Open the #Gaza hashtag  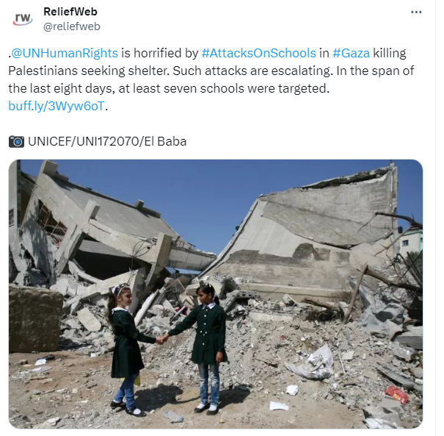click(x=351, y=53)
